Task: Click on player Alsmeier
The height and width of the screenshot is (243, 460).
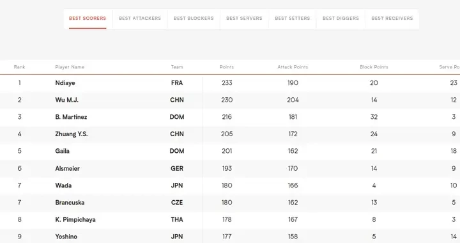Action: 68,168
